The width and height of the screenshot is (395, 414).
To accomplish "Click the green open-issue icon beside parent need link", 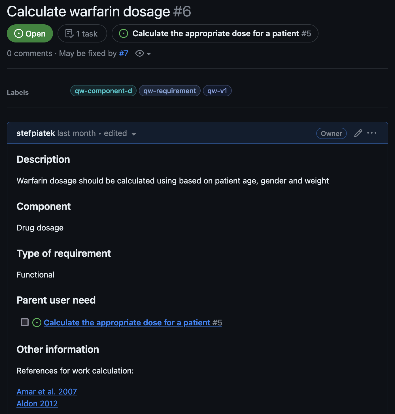I will pos(37,323).
